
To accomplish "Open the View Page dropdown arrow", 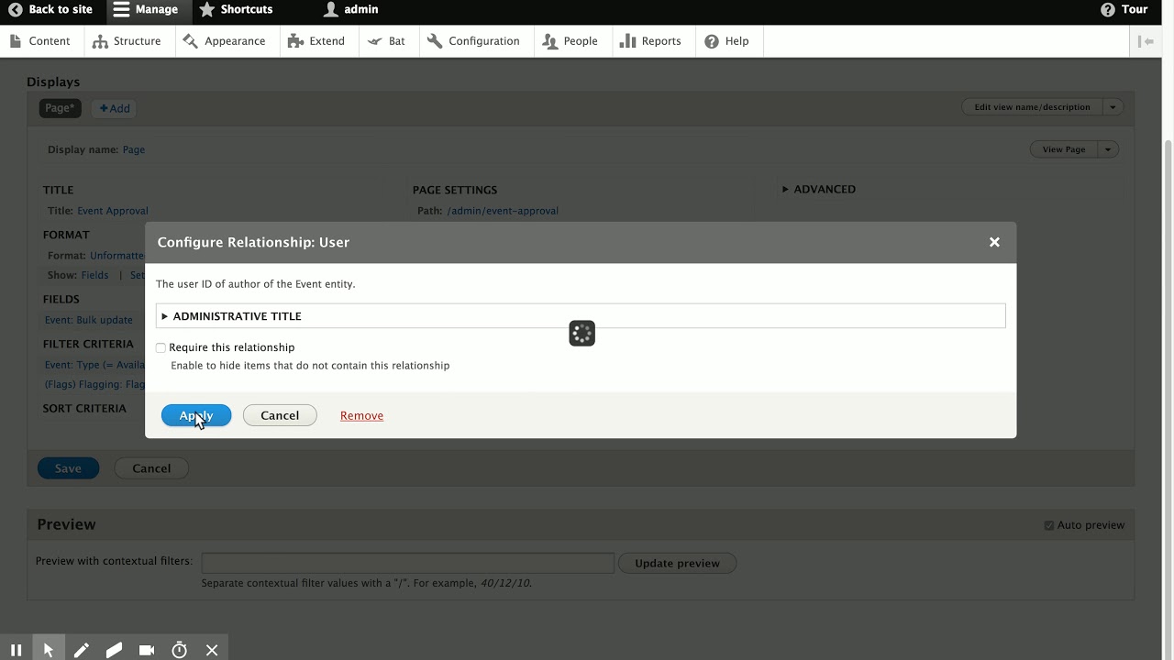I will click(x=1108, y=149).
